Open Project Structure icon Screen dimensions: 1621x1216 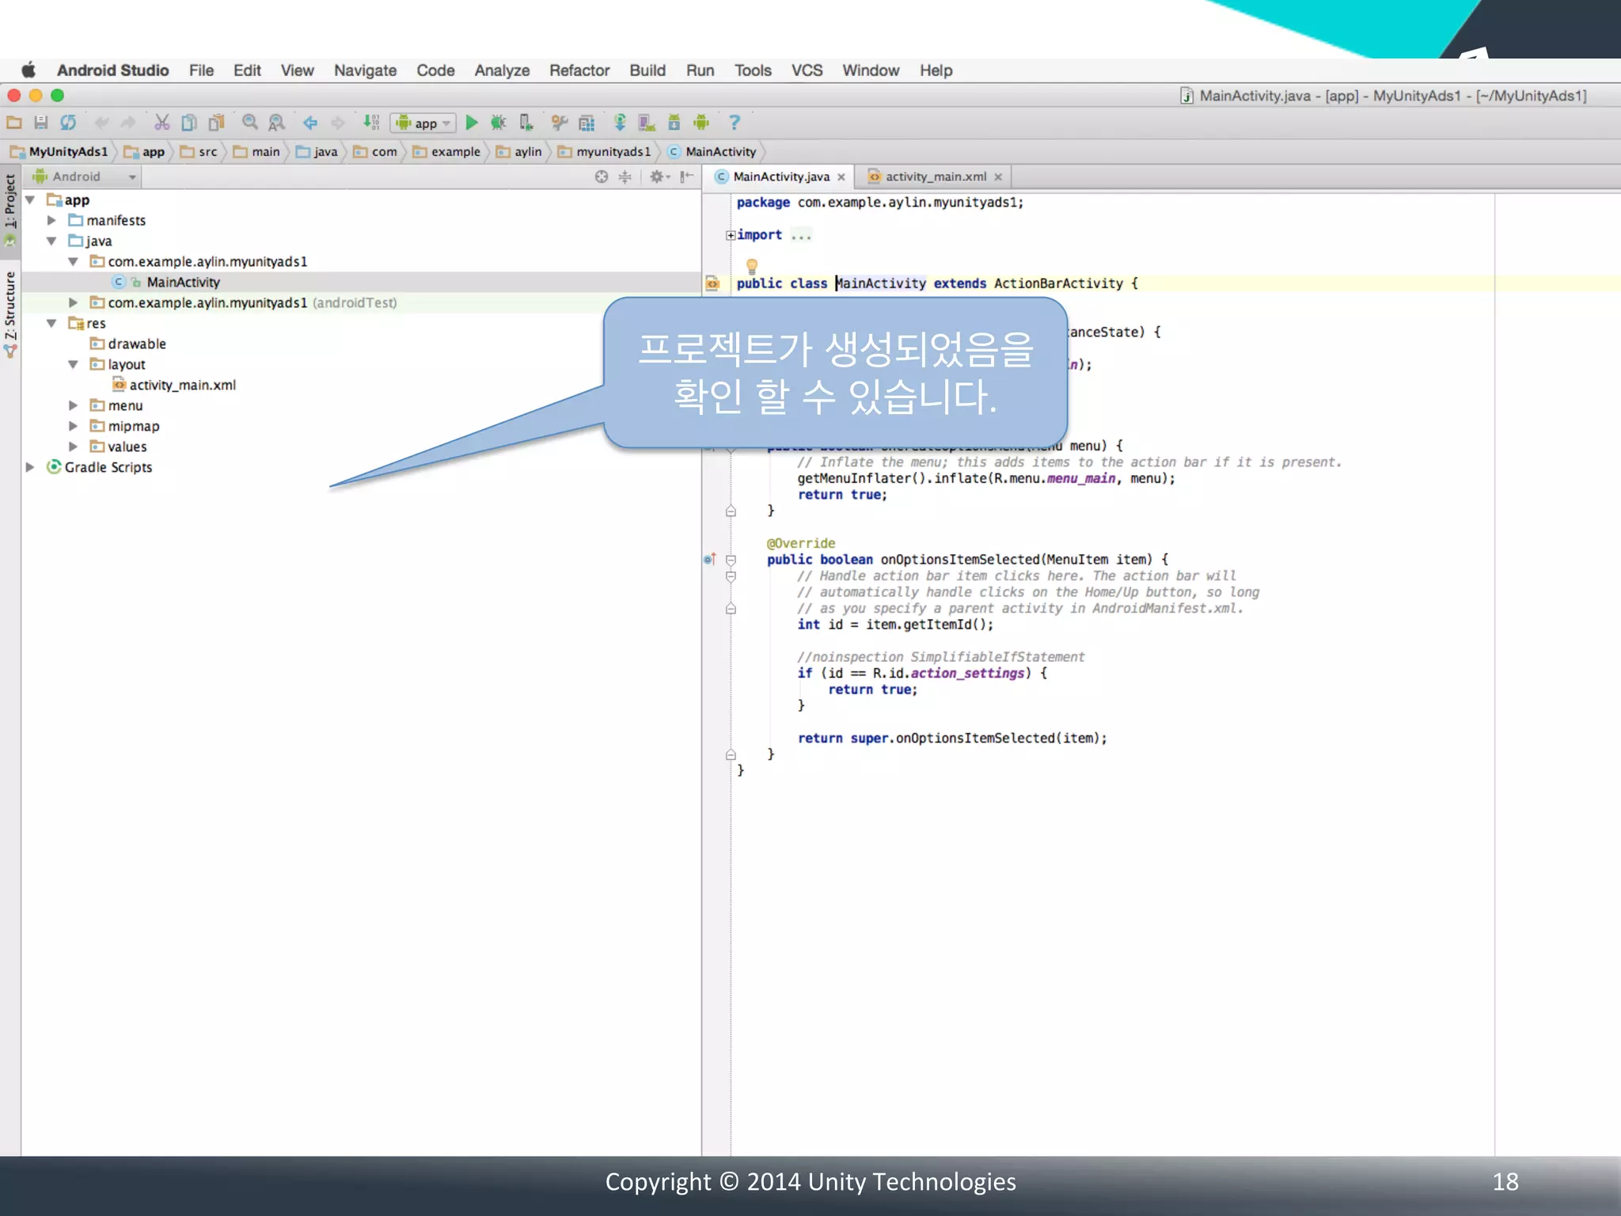[x=587, y=123]
